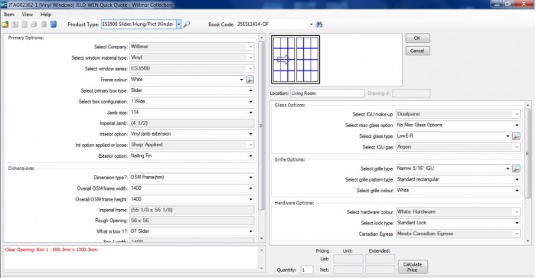Expand the Dimension type dropdown
The height and width of the screenshot is (278, 536).
coord(250,178)
